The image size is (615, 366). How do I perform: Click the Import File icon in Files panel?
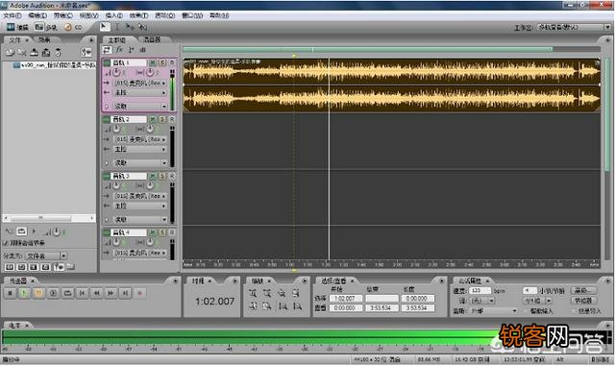coord(10,52)
